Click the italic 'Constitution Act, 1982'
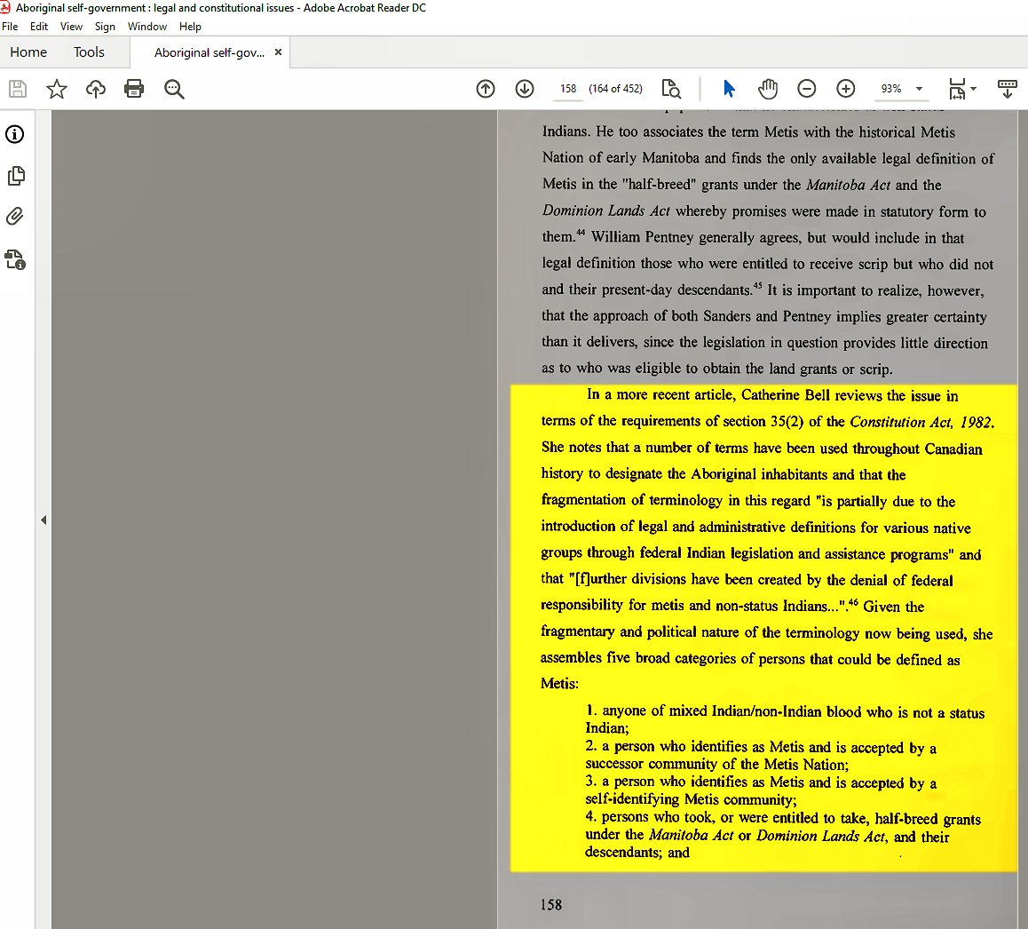The width and height of the screenshot is (1028, 929). pos(921,422)
